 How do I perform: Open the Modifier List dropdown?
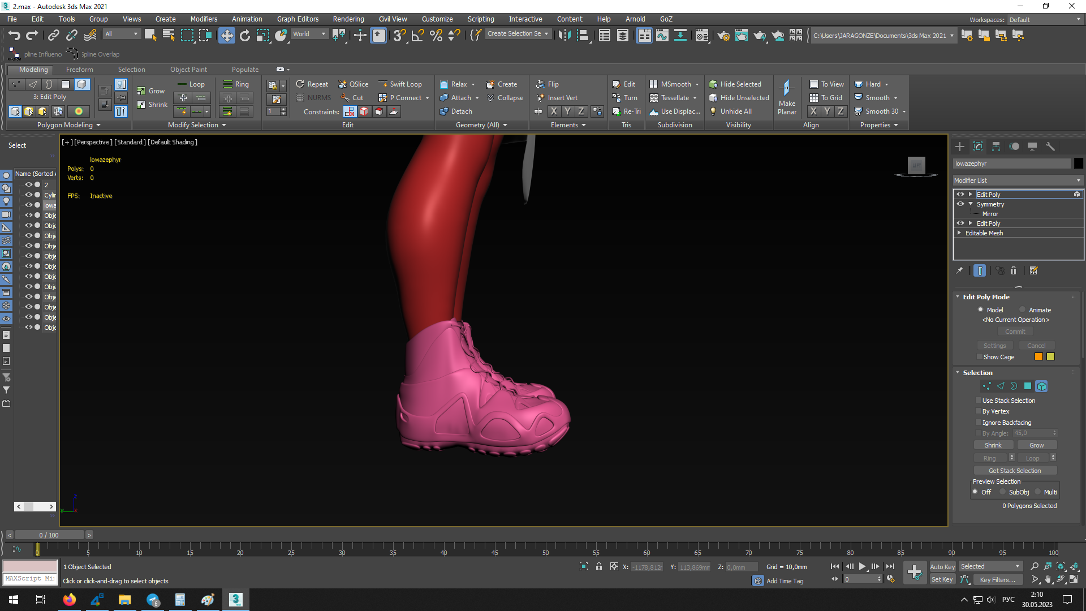tap(1017, 180)
